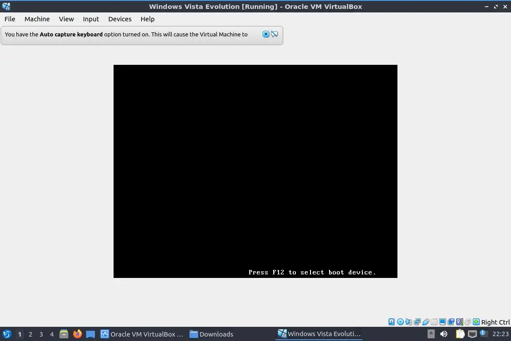This screenshot has height=341, width=511.
Task: Switch to workspace 1
Action: pyautogui.click(x=20, y=334)
